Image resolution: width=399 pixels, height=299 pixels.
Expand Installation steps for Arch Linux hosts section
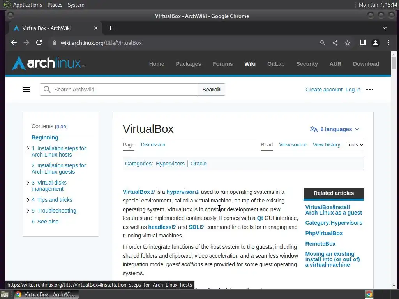coord(28,148)
